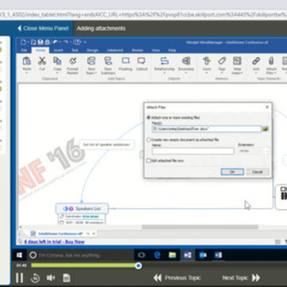Viewport: 287px width, 287px height.
Task: Click the New document icon in quick access
Action: click(23, 42)
